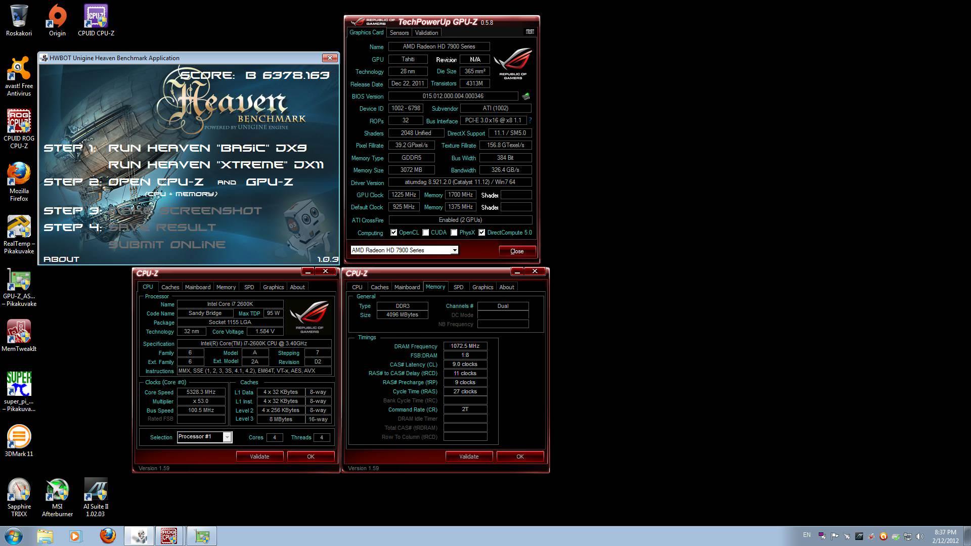Screen dimensions: 971x546
Task: Open About tab in left CPU-Z window
Action: click(297, 287)
